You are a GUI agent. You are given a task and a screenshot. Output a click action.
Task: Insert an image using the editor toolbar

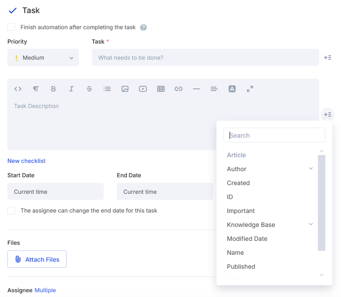click(x=125, y=89)
